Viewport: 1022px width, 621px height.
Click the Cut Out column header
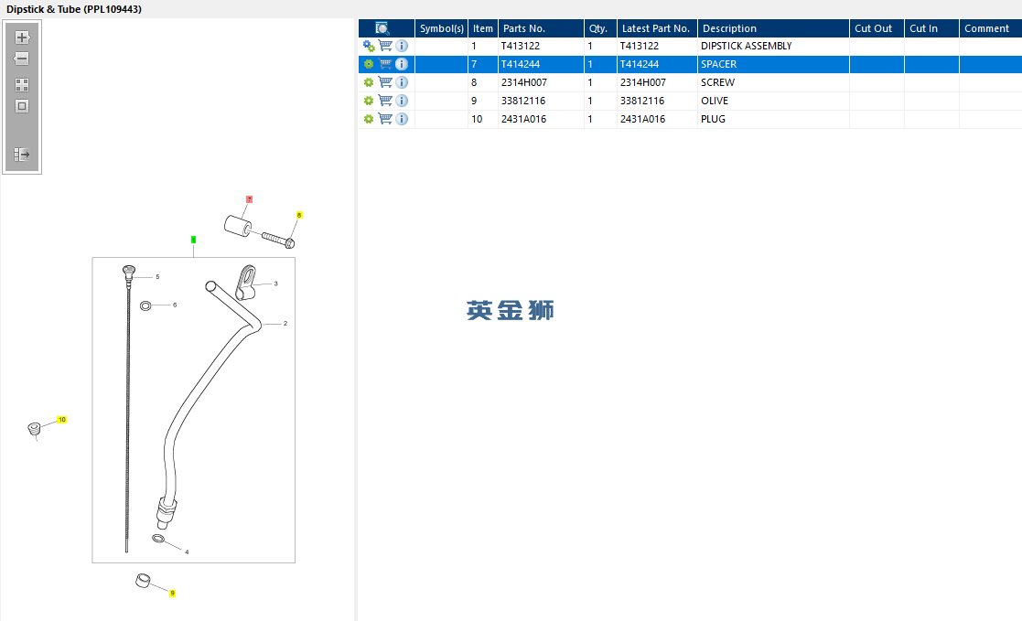(877, 28)
